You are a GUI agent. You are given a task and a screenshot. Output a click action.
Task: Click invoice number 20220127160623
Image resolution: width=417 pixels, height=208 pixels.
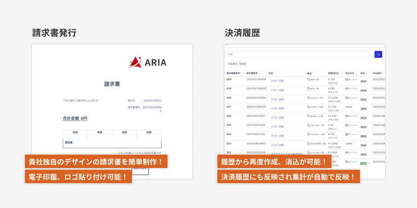click(256, 88)
